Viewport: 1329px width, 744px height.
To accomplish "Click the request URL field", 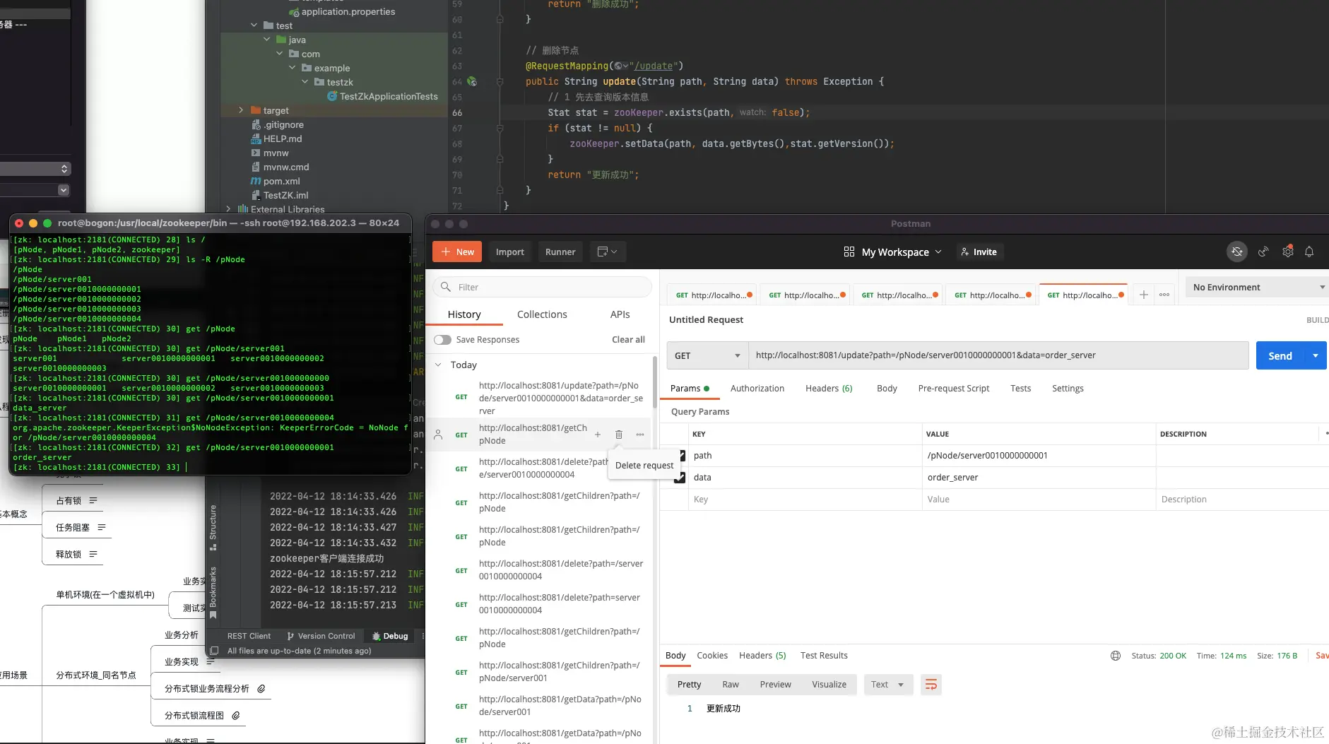I will click(x=999, y=355).
